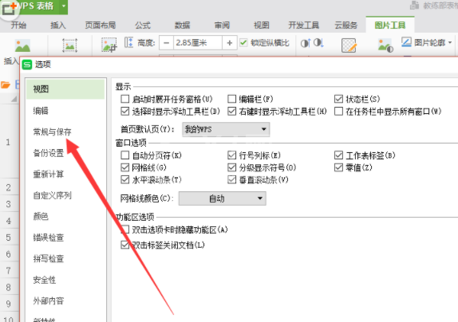
Task: Open the 开始 ribbon tab
Action: (x=18, y=26)
